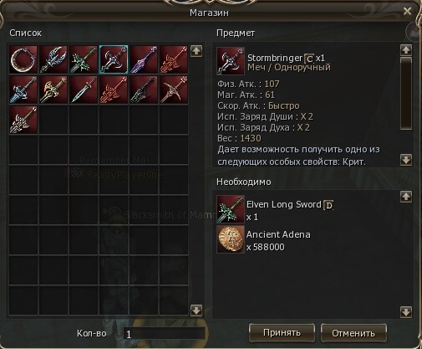The width and height of the screenshot is (422, 349).
Task: Click the down arrow in the Предмет description panel
Action: (x=406, y=160)
